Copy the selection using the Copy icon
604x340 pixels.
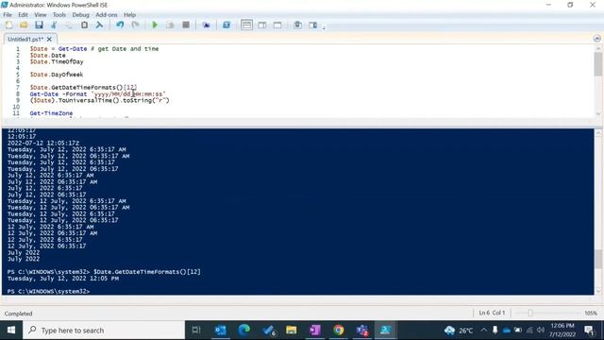point(69,25)
